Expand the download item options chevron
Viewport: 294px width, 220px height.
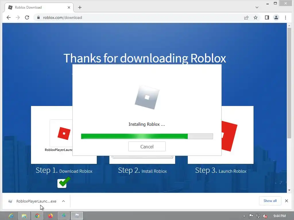pos(63,201)
